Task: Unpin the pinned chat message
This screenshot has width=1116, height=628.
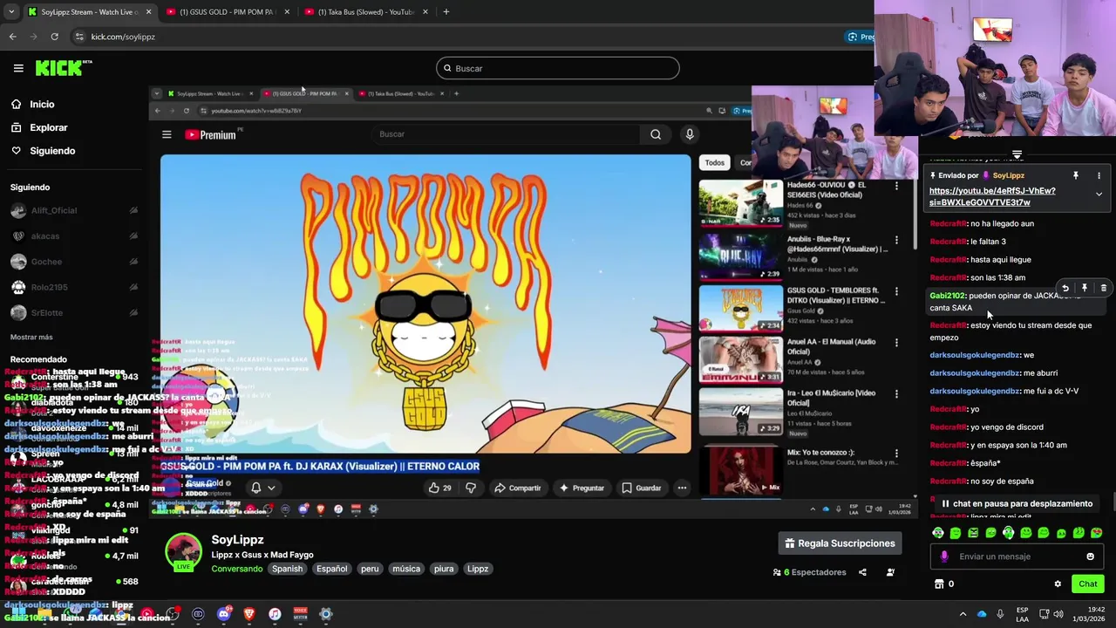Action: pyautogui.click(x=1075, y=175)
